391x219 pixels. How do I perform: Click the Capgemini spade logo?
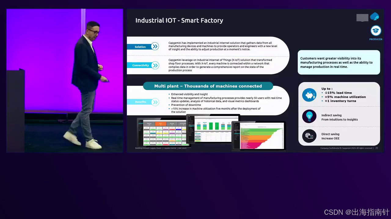pyautogui.click(x=375, y=16)
